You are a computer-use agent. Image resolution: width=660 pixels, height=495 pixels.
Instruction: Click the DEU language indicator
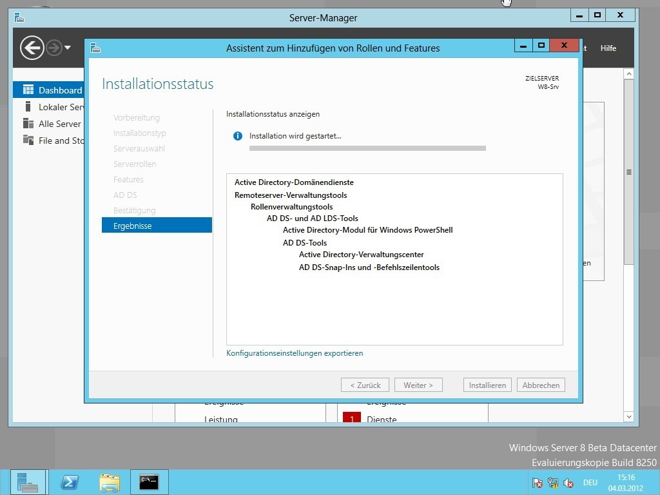coord(590,483)
